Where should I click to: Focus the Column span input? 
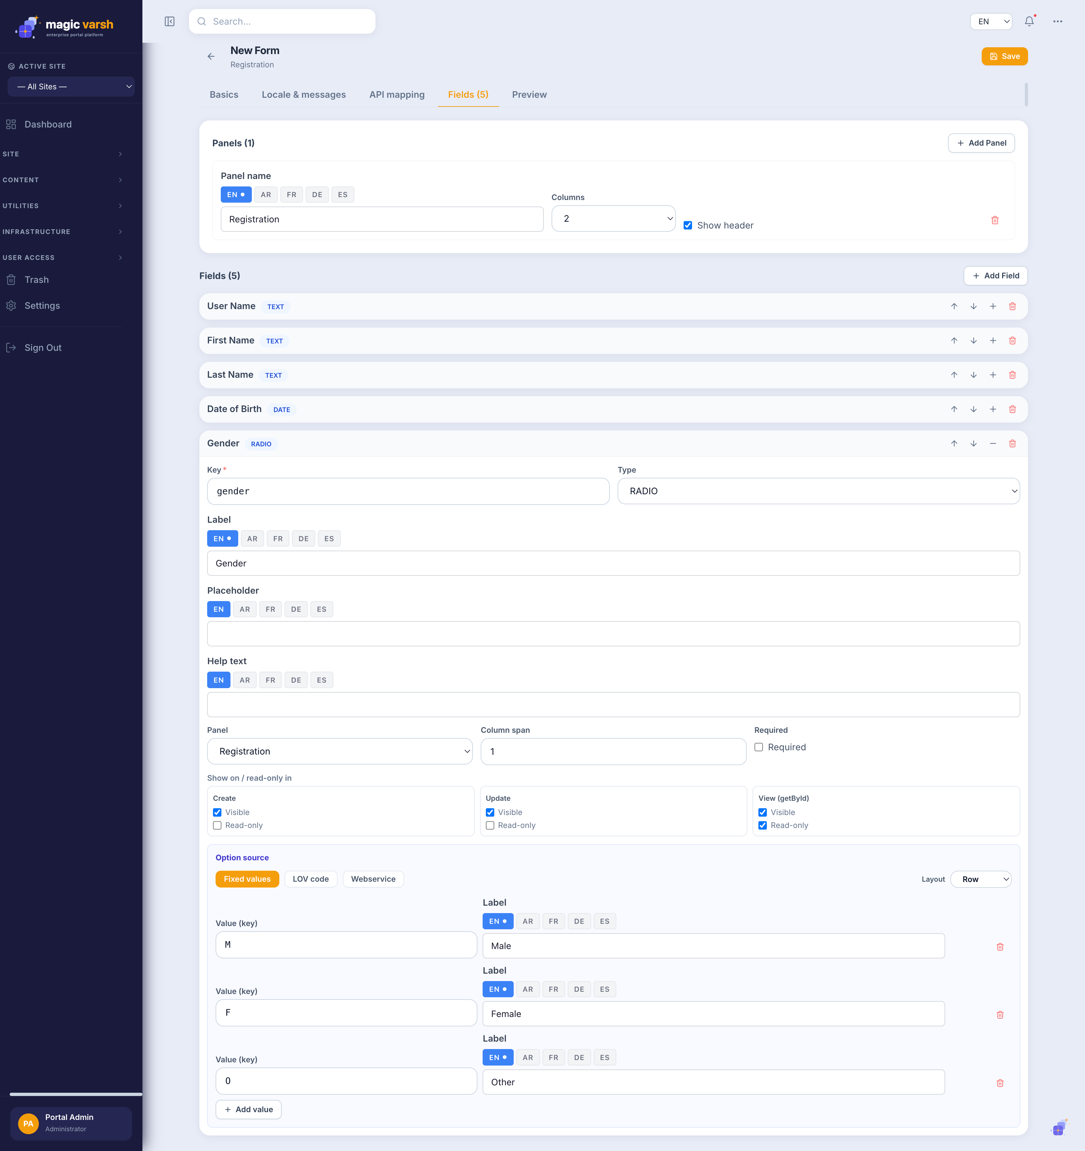(613, 751)
